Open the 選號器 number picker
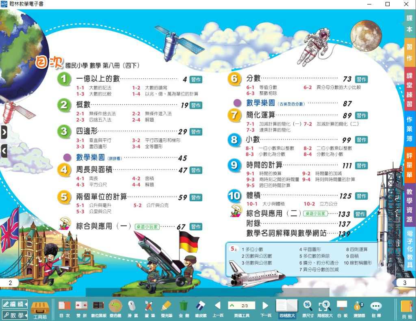The width and height of the screenshot is (416, 321). pyautogui.click(x=359, y=309)
